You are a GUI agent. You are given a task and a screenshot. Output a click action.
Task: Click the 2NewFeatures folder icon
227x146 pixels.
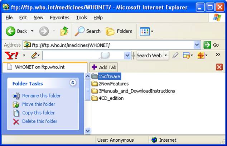95,84
